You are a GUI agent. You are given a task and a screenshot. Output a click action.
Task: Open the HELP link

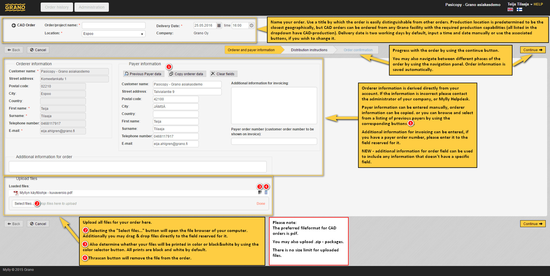538,4
